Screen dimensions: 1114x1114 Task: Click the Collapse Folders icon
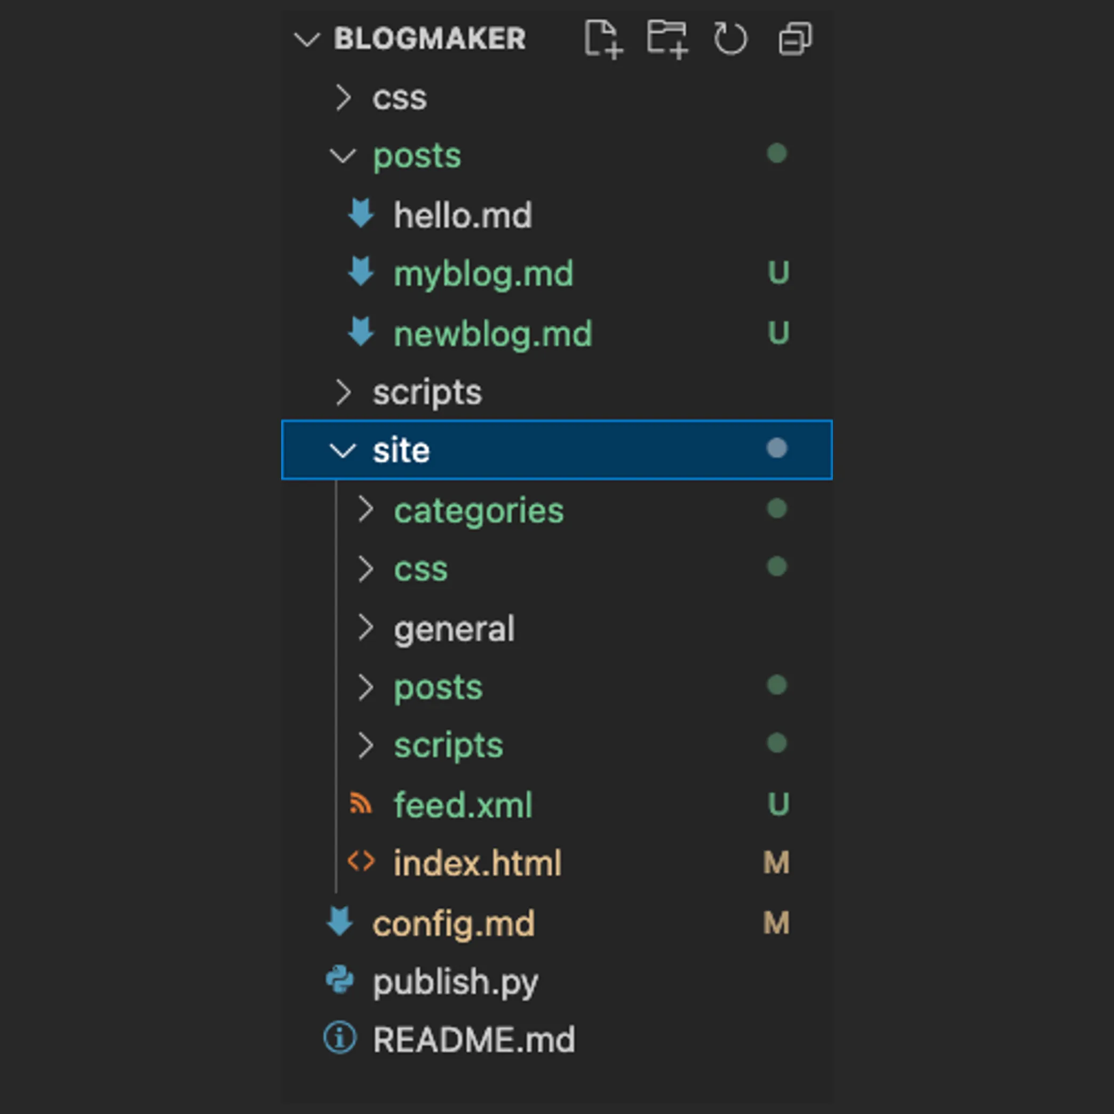795,38
